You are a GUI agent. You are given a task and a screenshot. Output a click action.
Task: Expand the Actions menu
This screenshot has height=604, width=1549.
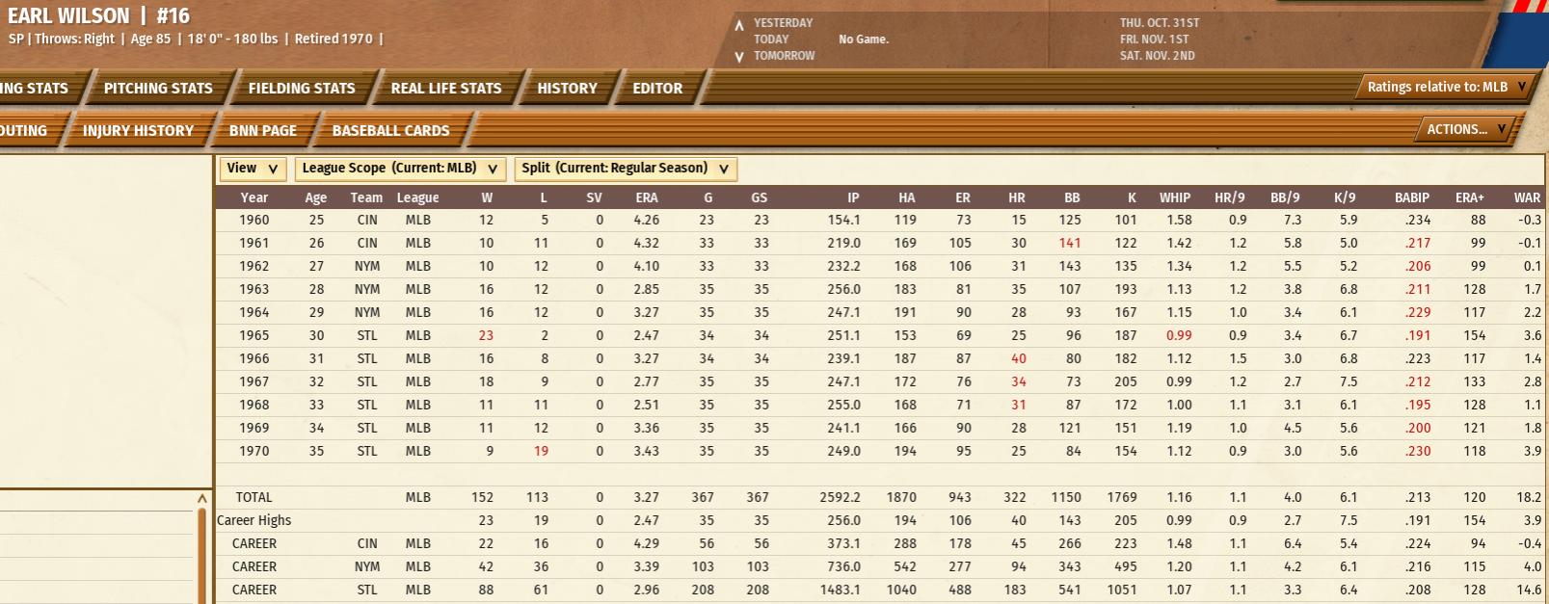pyautogui.click(x=1465, y=130)
